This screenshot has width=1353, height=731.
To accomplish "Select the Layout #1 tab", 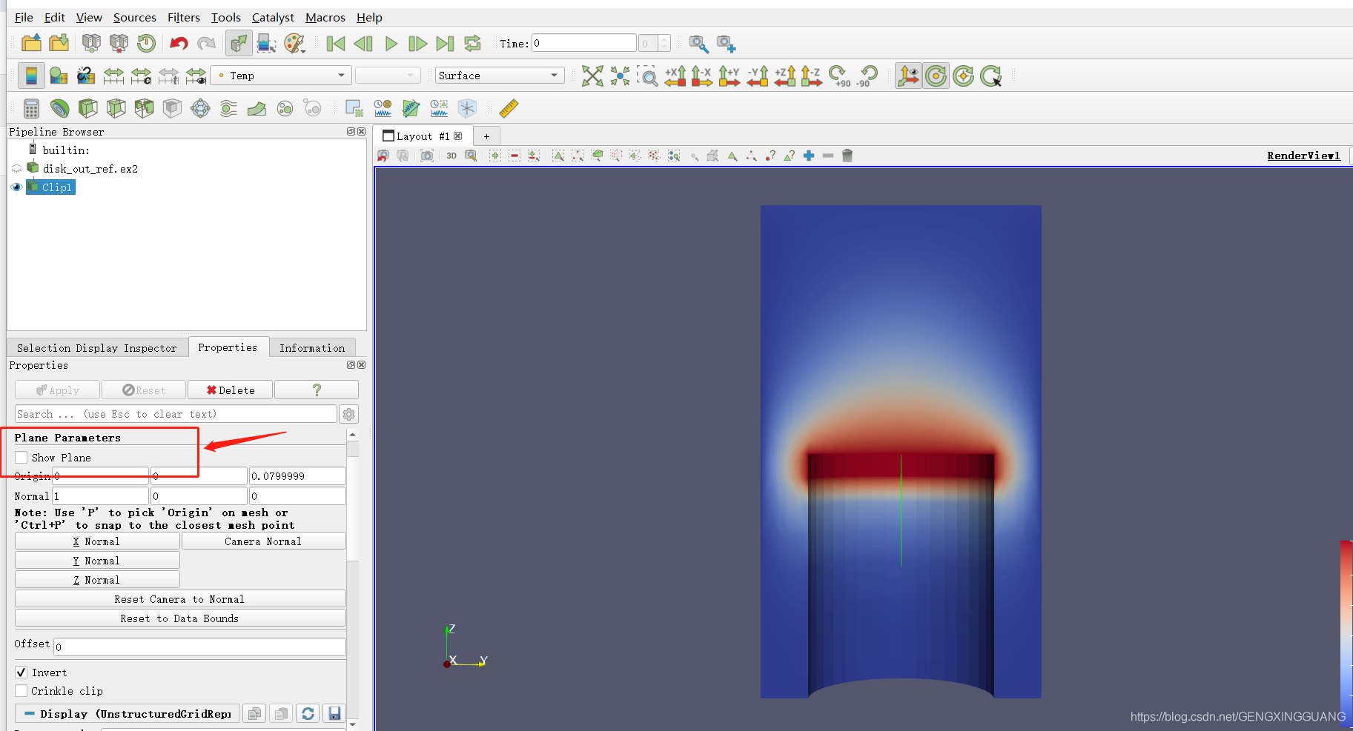I will pos(421,136).
